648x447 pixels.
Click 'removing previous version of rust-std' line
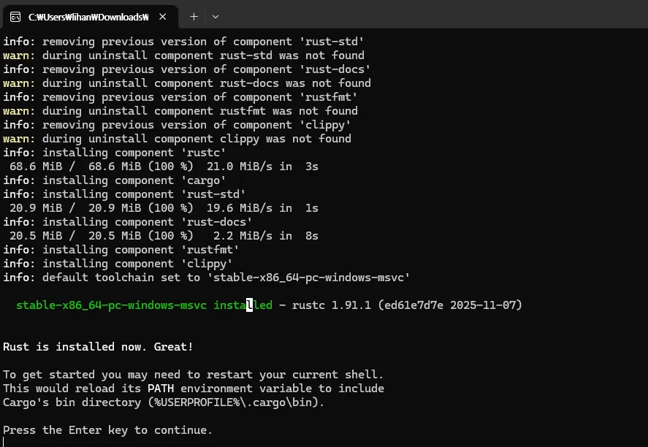(x=183, y=42)
